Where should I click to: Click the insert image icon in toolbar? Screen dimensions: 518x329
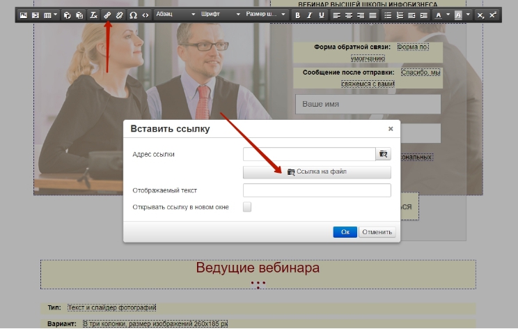(x=23, y=15)
